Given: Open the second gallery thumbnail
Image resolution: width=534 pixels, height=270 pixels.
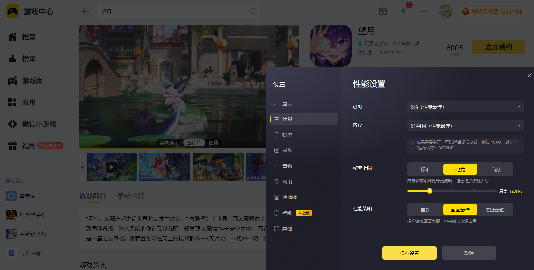Looking at the screenshot, I should point(165,167).
